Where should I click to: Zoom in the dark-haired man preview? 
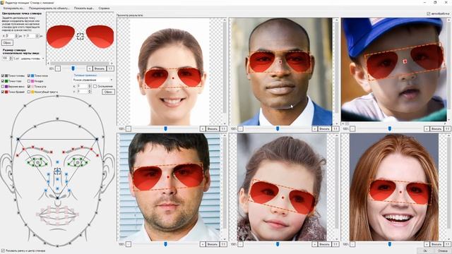203,244
